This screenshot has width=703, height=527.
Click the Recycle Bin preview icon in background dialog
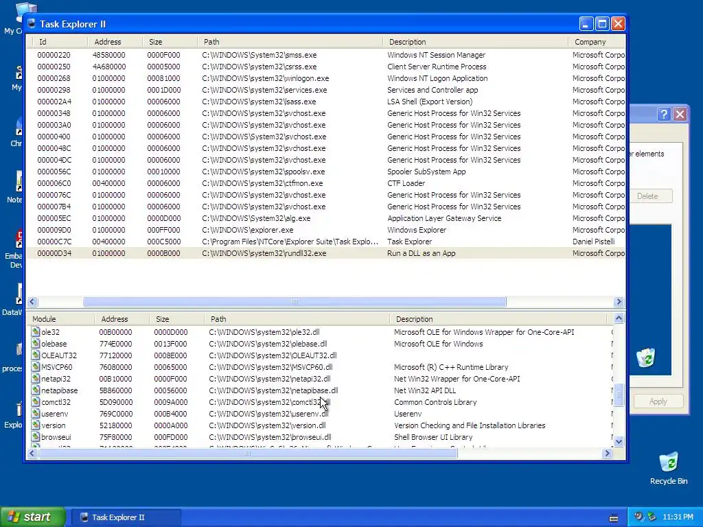(x=645, y=358)
